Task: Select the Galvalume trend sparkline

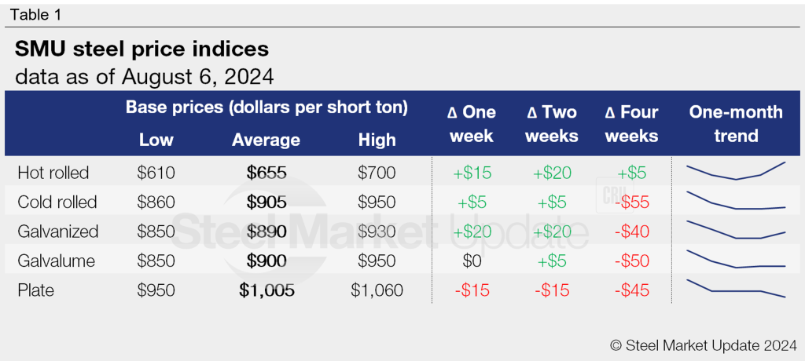Action: tap(735, 261)
